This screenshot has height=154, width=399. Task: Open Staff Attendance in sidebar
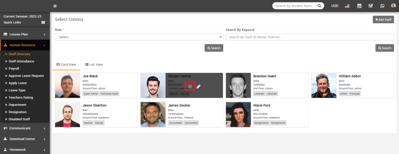click(x=21, y=61)
